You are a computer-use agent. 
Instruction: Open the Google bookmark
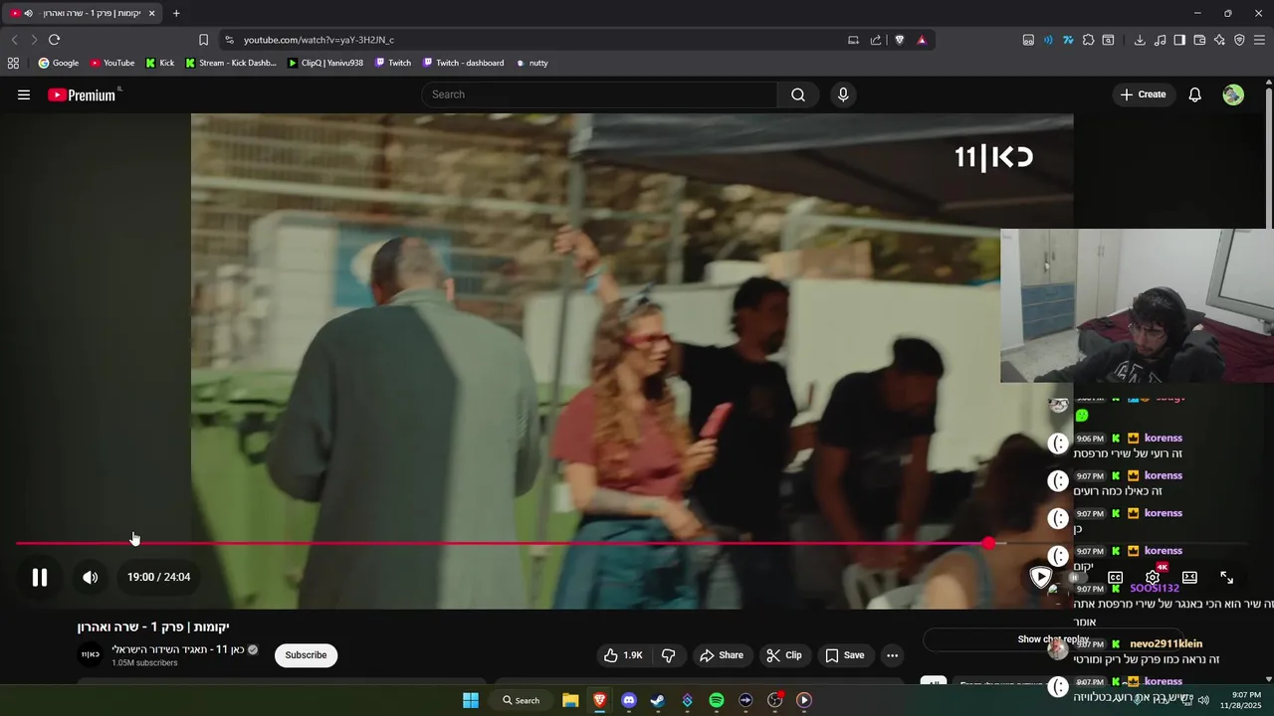[59, 63]
